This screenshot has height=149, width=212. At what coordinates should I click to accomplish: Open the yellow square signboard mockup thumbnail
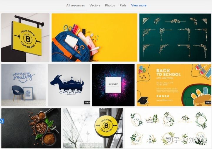tap(25, 37)
